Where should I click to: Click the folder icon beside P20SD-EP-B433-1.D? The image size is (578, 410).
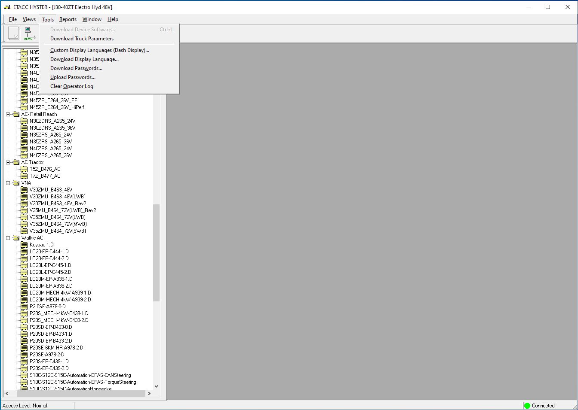pyautogui.click(x=25, y=334)
